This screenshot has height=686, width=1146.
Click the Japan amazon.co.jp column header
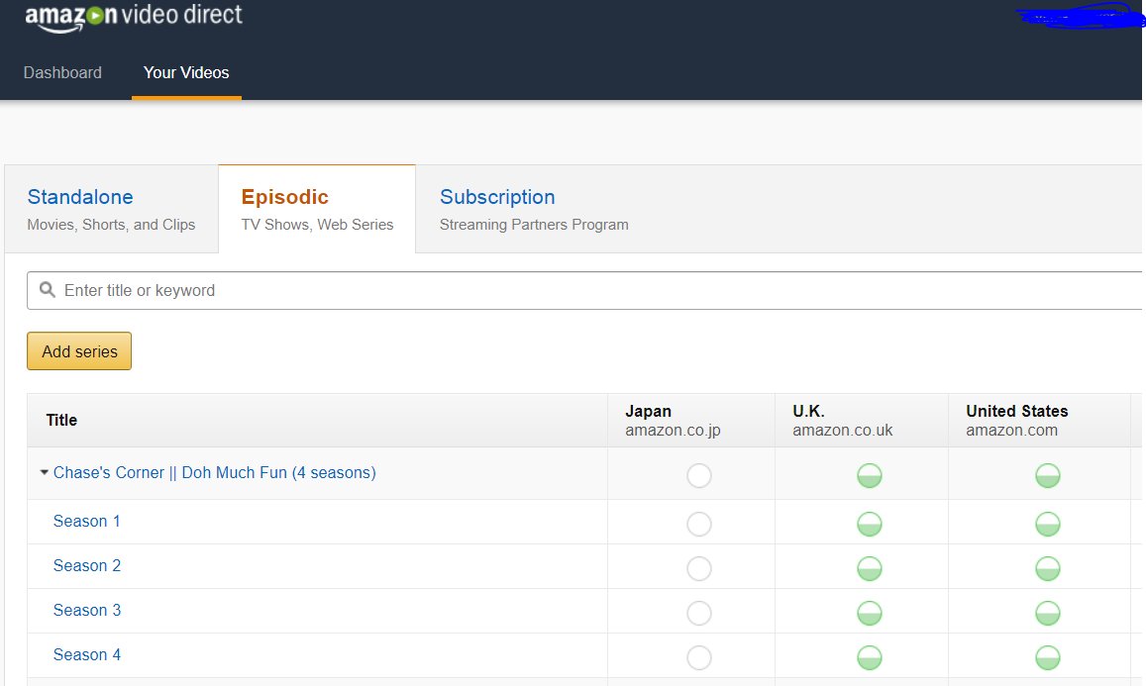[x=691, y=420]
